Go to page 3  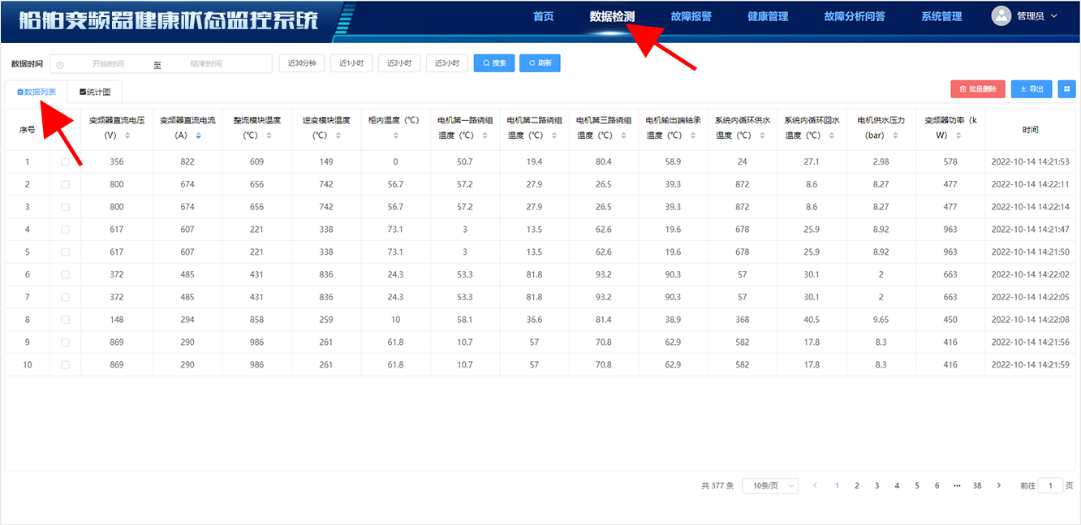[877, 485]
